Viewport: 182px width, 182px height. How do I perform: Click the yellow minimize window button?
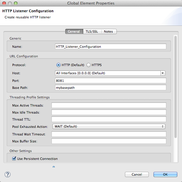point(10,3)
